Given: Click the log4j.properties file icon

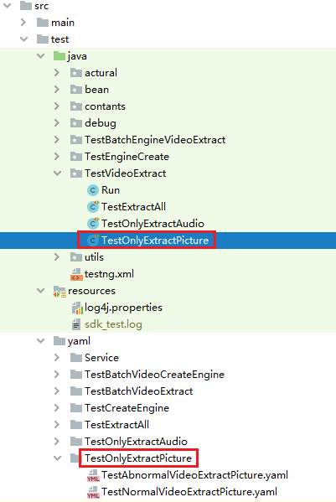Looking at the screenshot, I should [x=77, y=308].
